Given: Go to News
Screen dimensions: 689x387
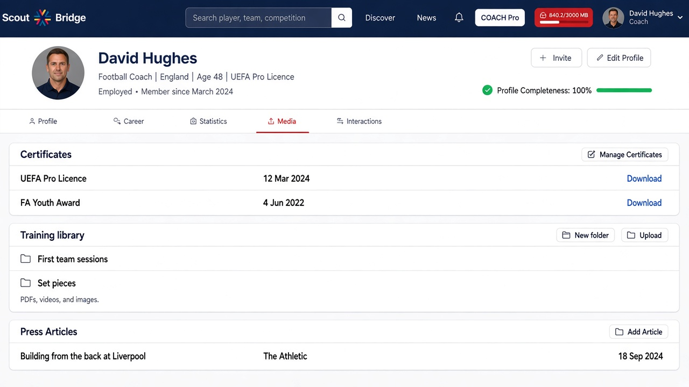Looking at the screenshot, I should [426, 18].
